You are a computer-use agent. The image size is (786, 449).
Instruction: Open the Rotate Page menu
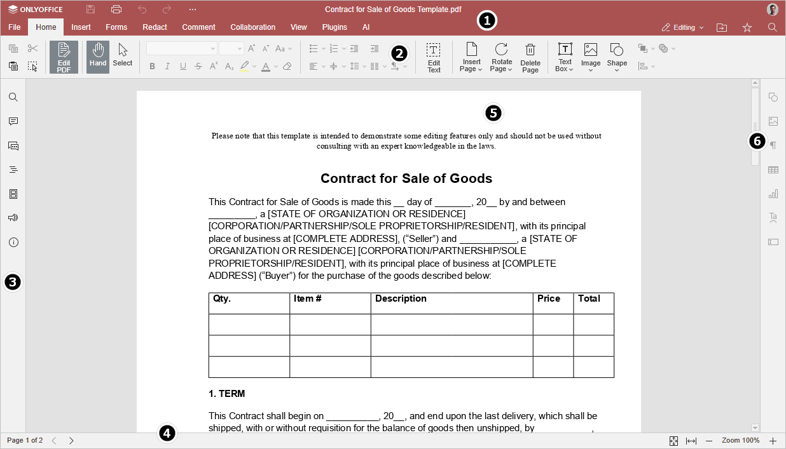click(x=501, y=58)
